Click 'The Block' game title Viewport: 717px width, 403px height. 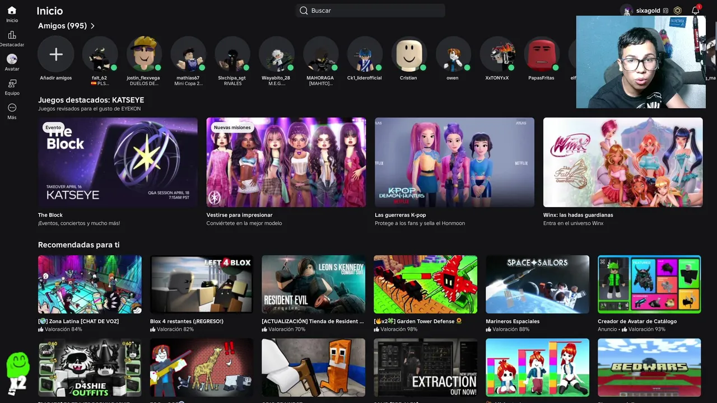point(50,215)
